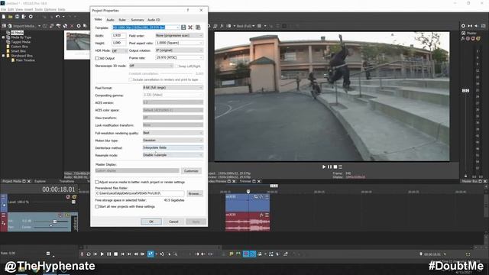
Task: Click the Save project icon in main toolbar
Action: pyautogui.click(x=17, y=17)
